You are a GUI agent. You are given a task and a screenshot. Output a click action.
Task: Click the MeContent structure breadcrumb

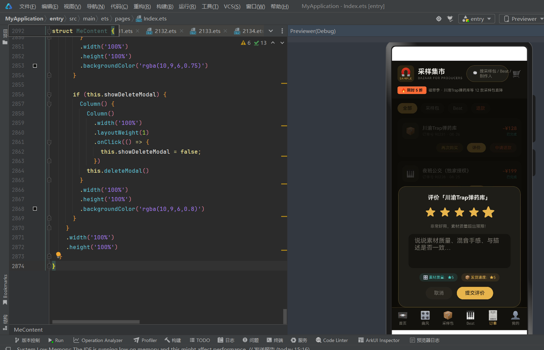click(x=28, y=330)
